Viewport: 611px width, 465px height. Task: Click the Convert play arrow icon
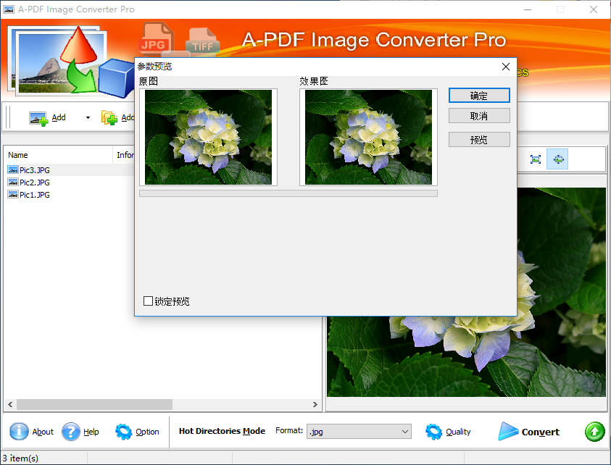508,432
